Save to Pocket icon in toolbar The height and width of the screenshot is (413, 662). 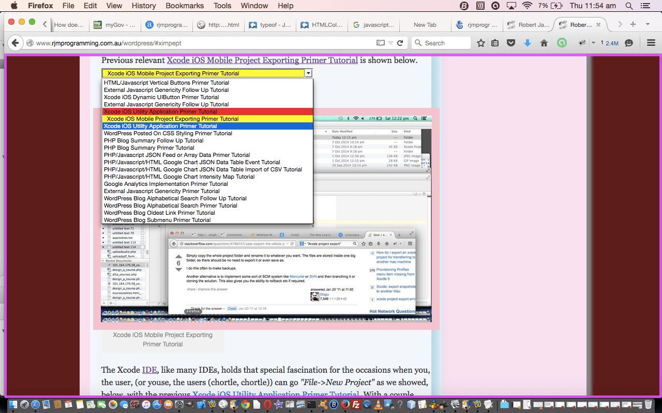pyautogui.click(x=511, y=43)
